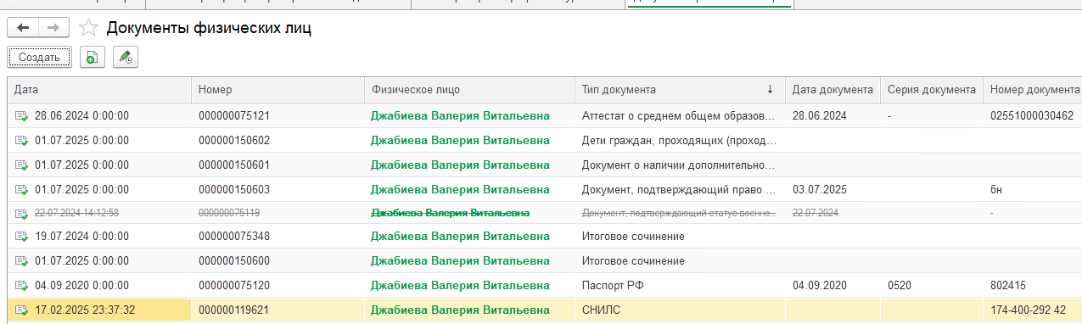Image resolution: width=1082 pixels, height=324 pixels.
Task: Select Дети граждан, проходящих document type cell
Action: coord(679,141)
